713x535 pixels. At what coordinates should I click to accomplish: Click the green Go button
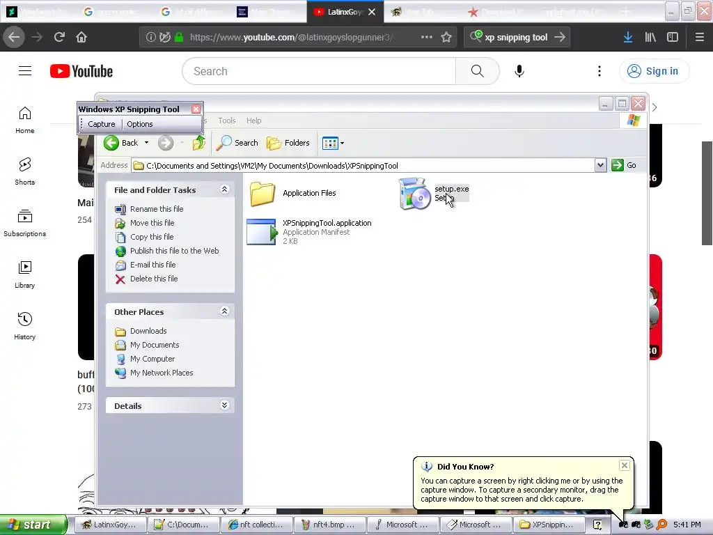click(x=624, y=165)
